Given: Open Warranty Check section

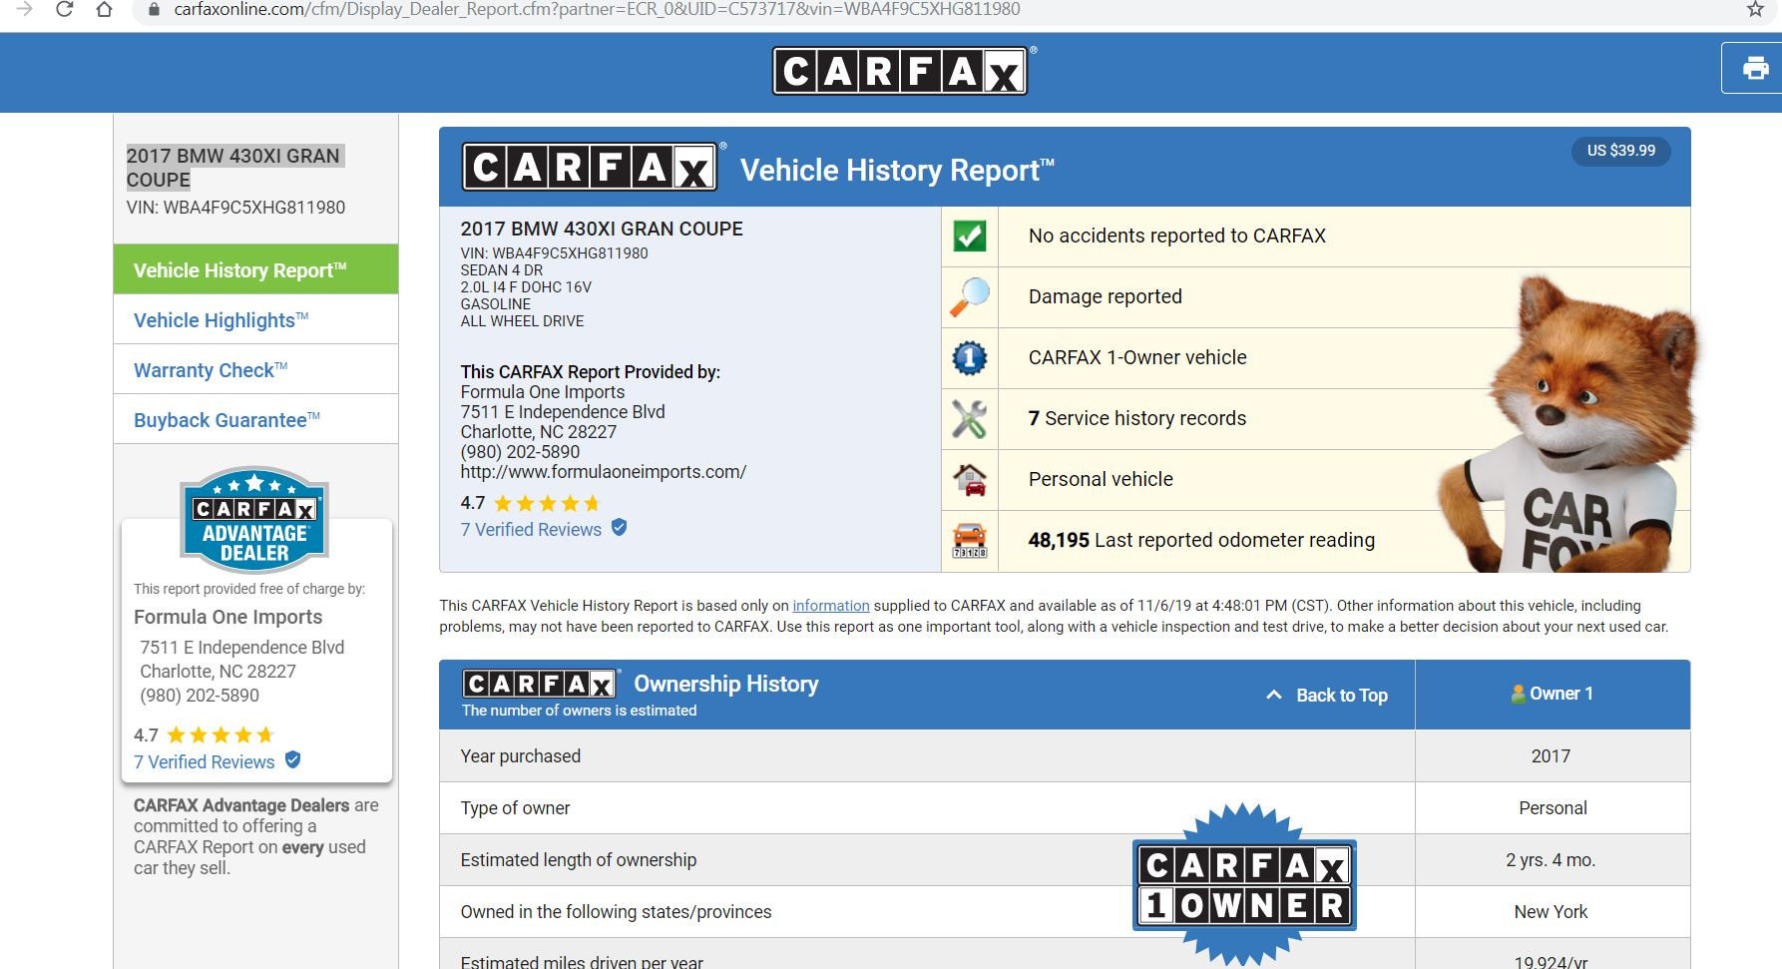Looking at the screenshot, I should point(255,369).
